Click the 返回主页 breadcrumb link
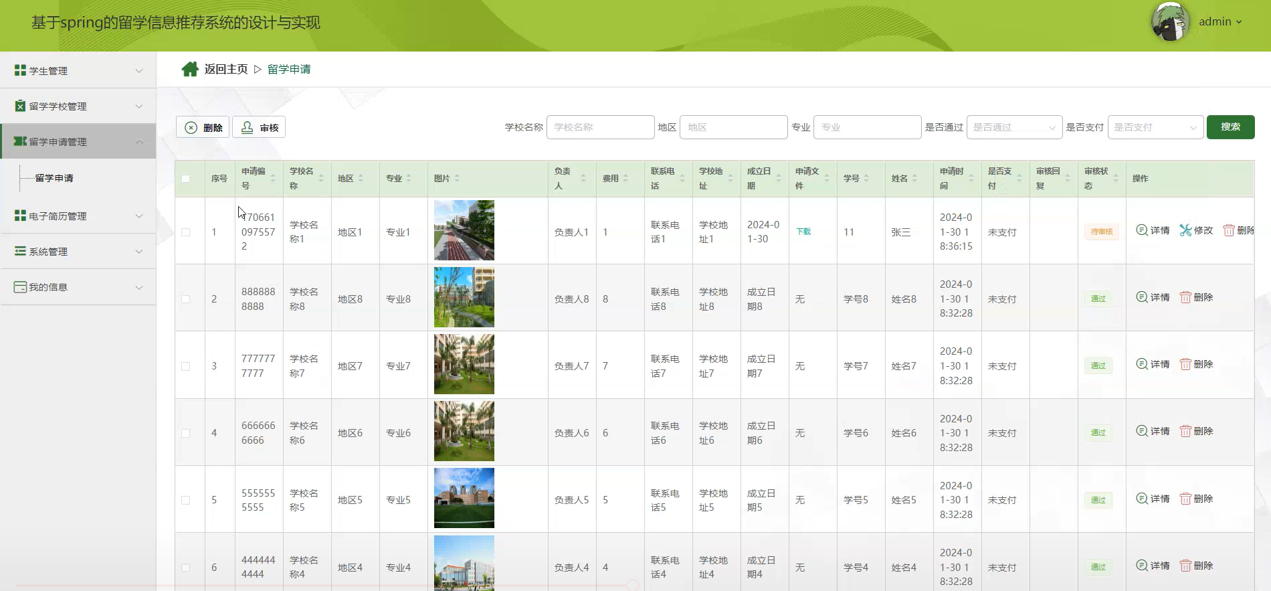 click(226, 69)
